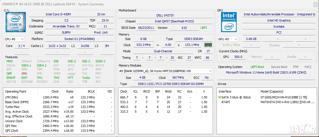Click the green memory module chip icon
This screenshot has height=137, width=319.
[208, 45]
